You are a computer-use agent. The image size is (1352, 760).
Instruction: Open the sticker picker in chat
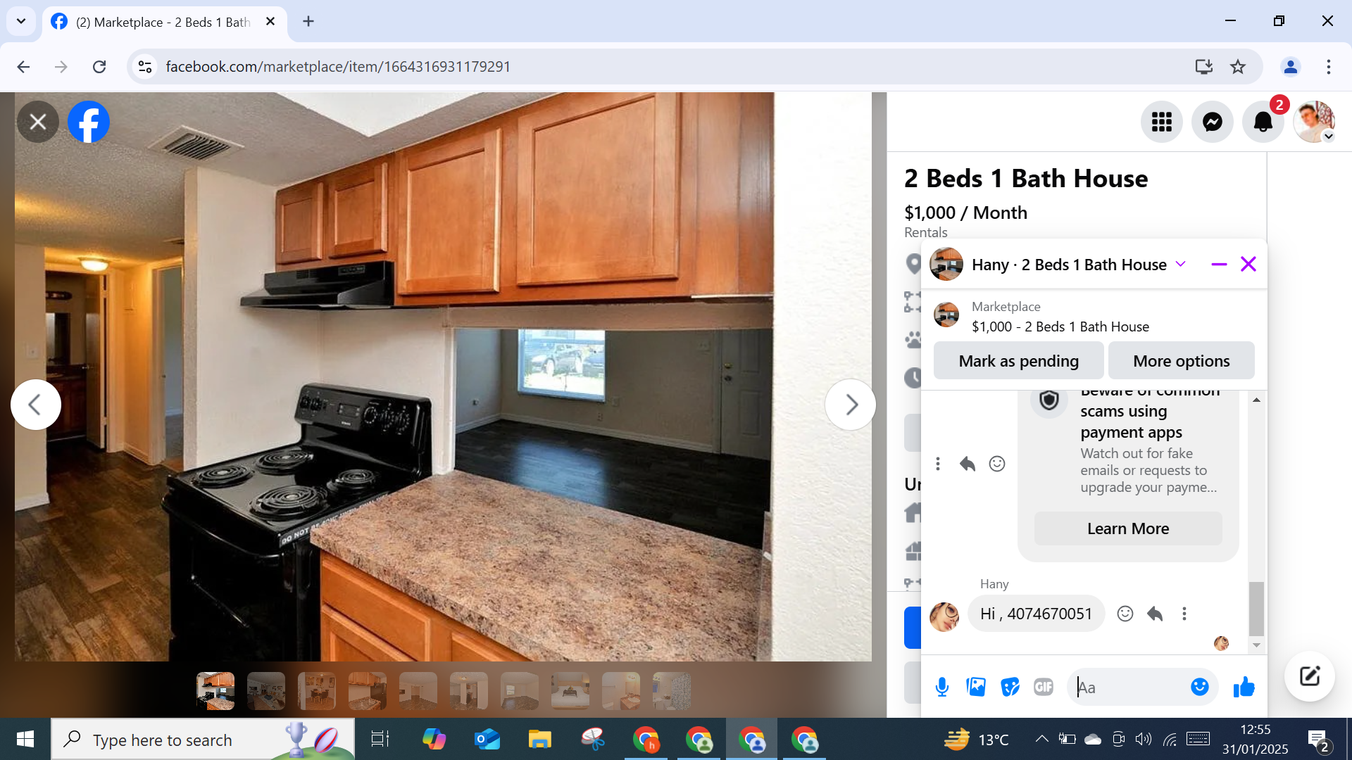1010,687
